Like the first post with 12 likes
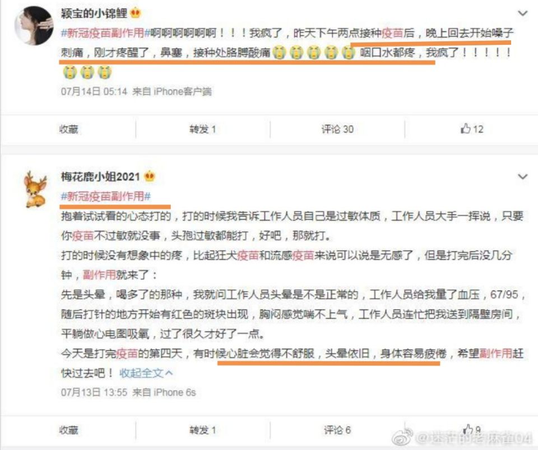This screenshot has width=538, height=450. point(472,129)
